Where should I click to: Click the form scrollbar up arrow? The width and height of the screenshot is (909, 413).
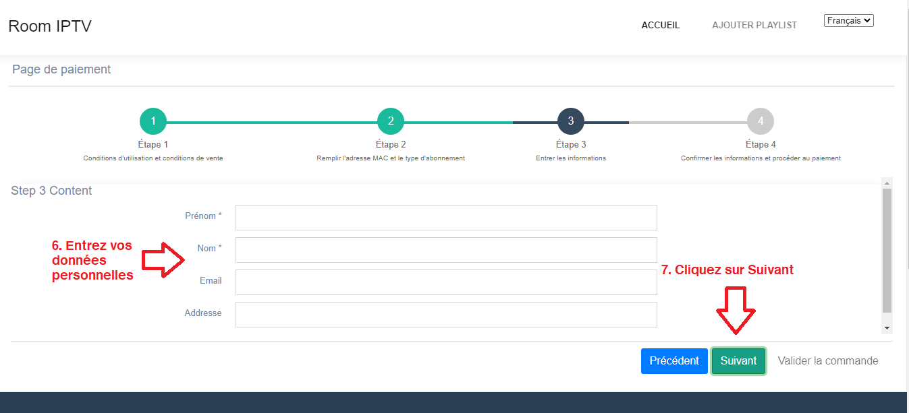coord(887,183)
